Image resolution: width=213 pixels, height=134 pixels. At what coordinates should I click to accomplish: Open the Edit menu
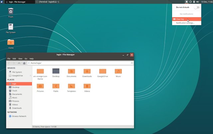click(14, 59)
